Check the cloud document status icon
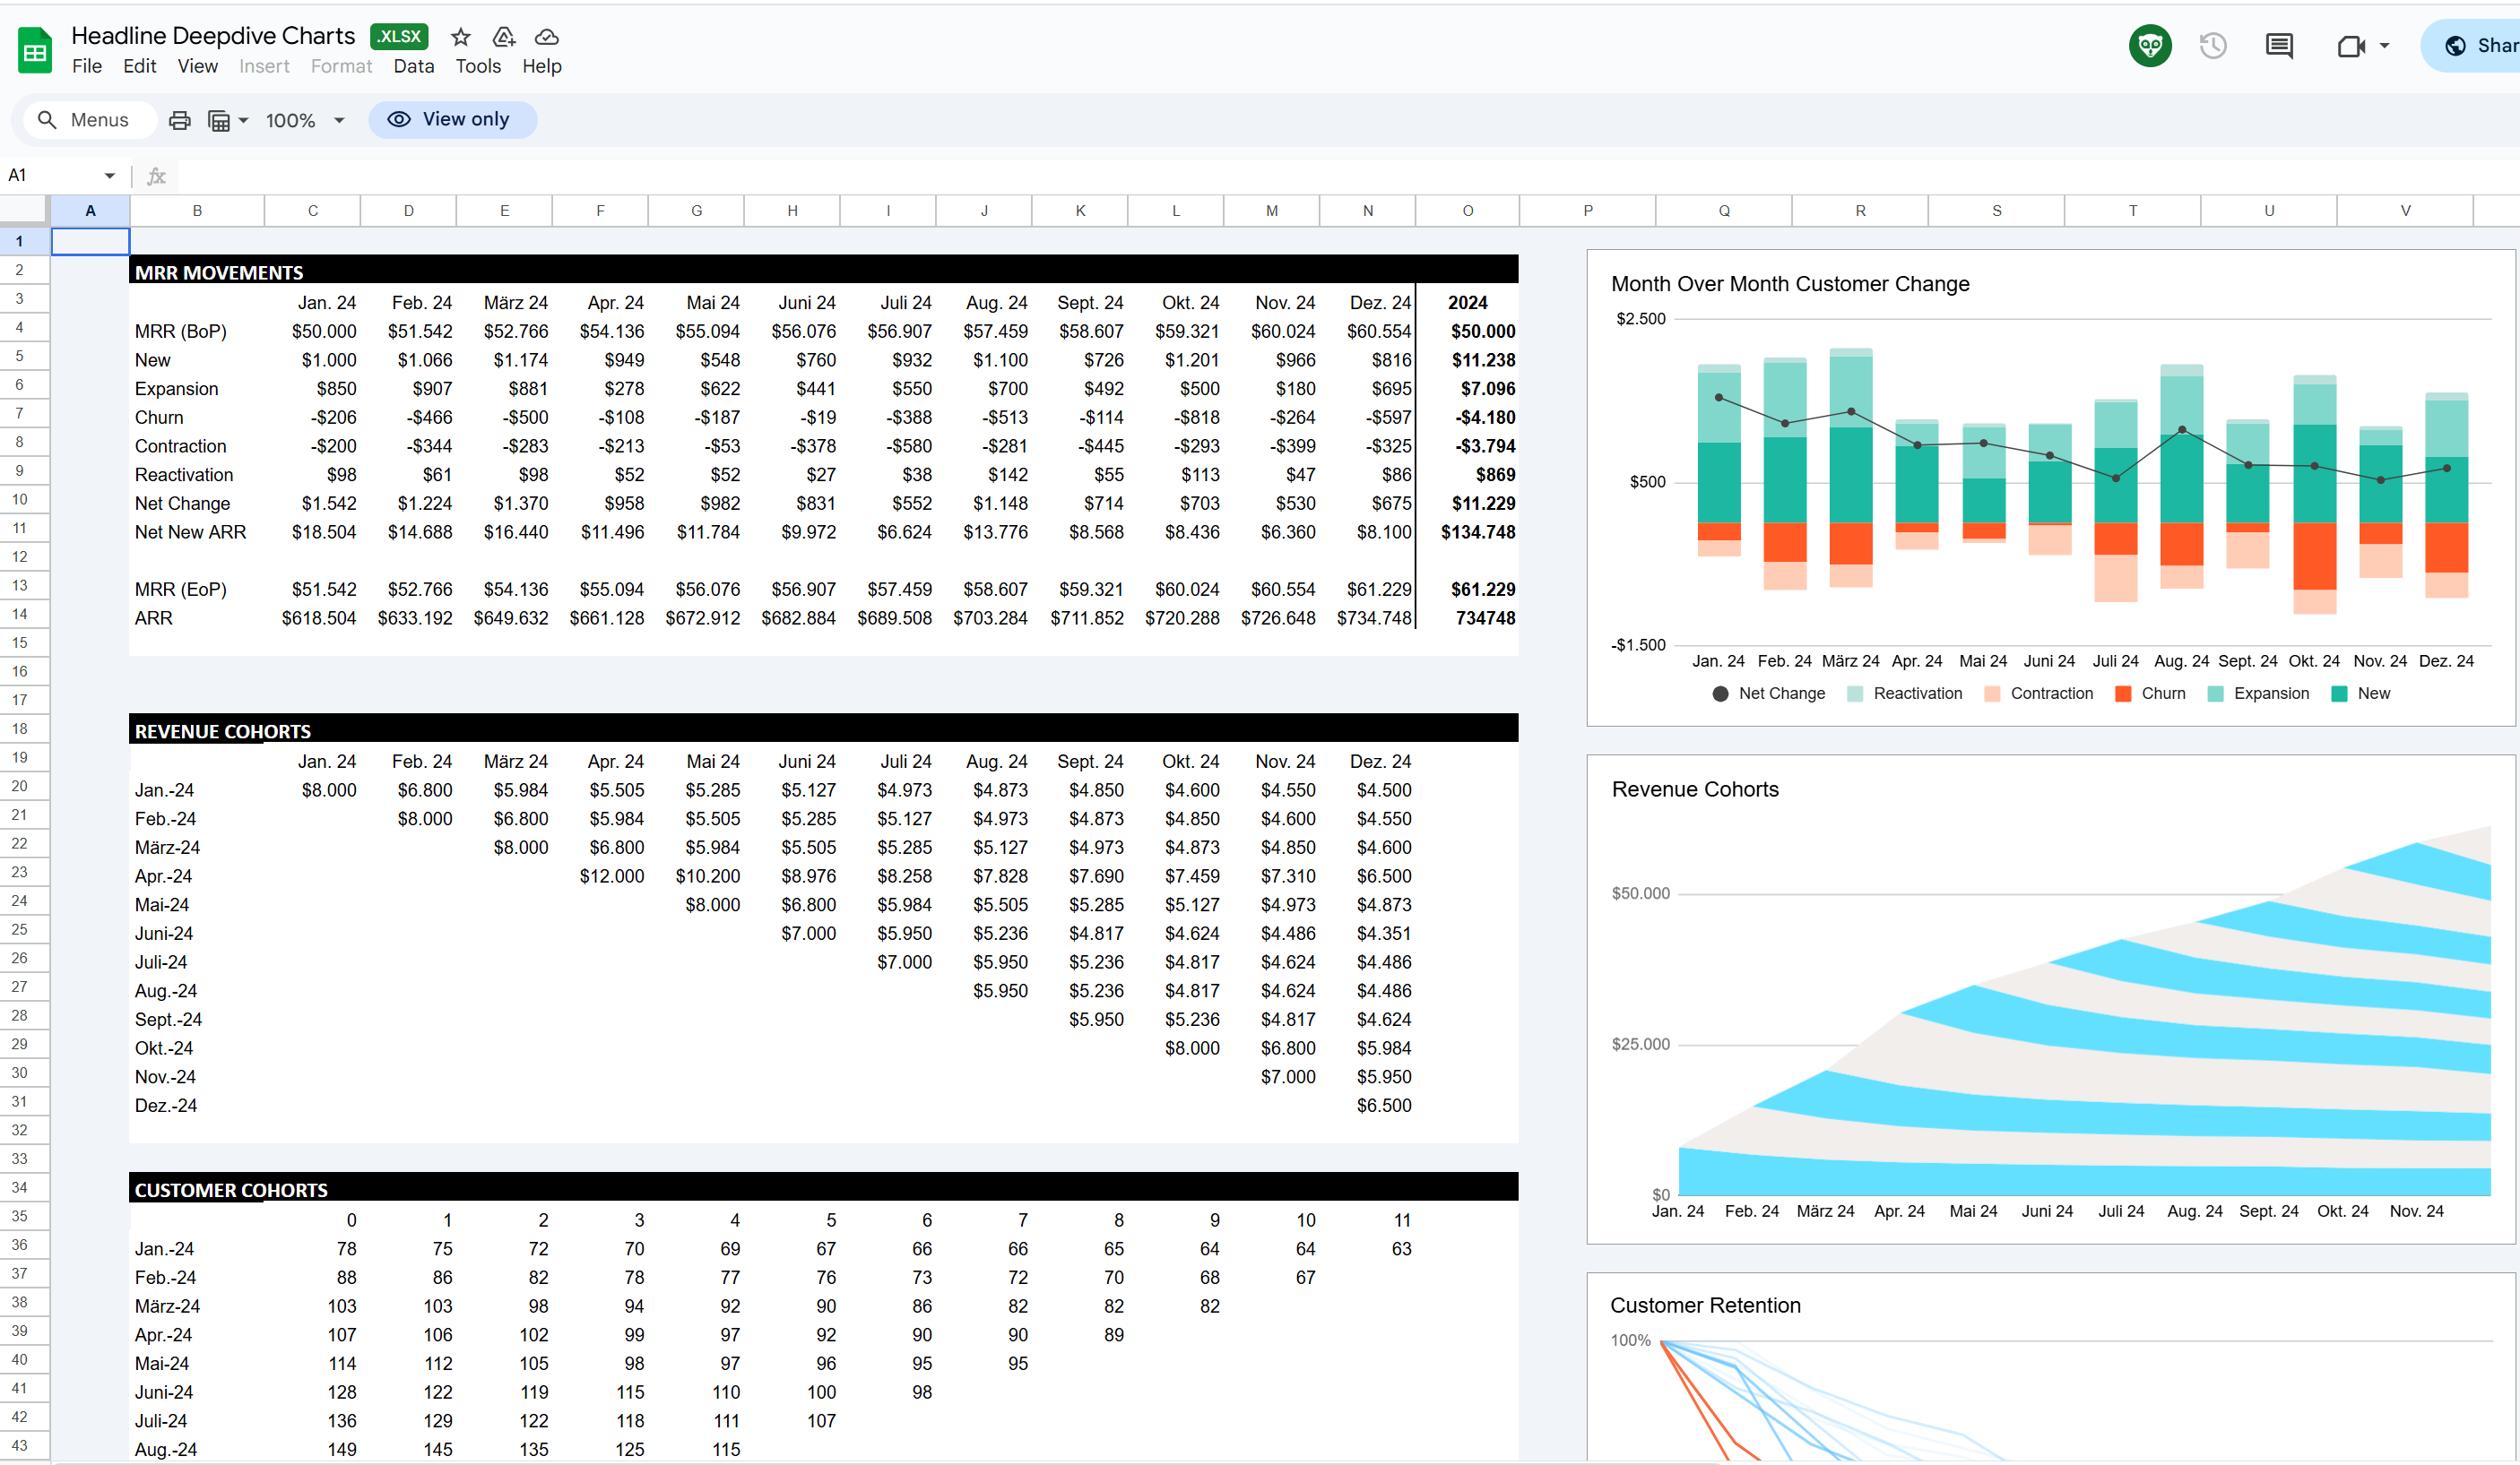This screenshot has width=2520, height=1465. (x=547, y=37)
